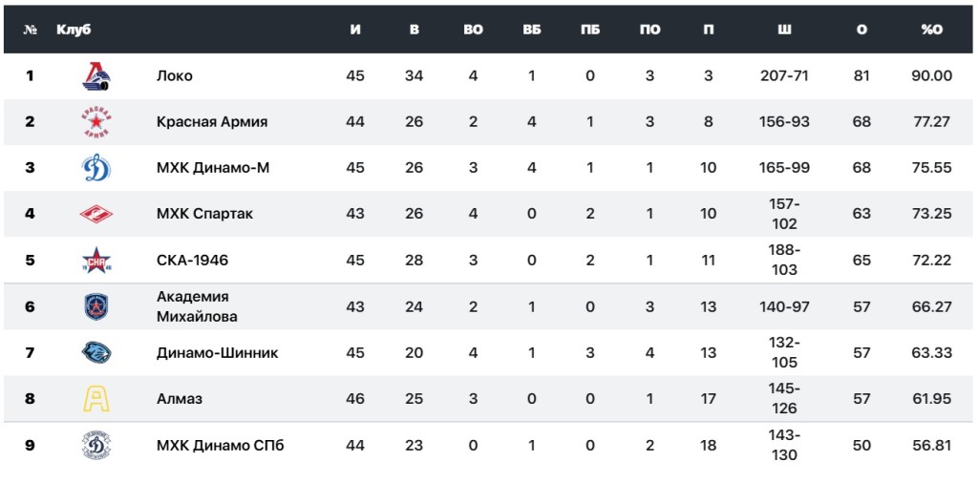Click the Алмаз yellow logo
978x483 pixels.
(x=97, y=399)
